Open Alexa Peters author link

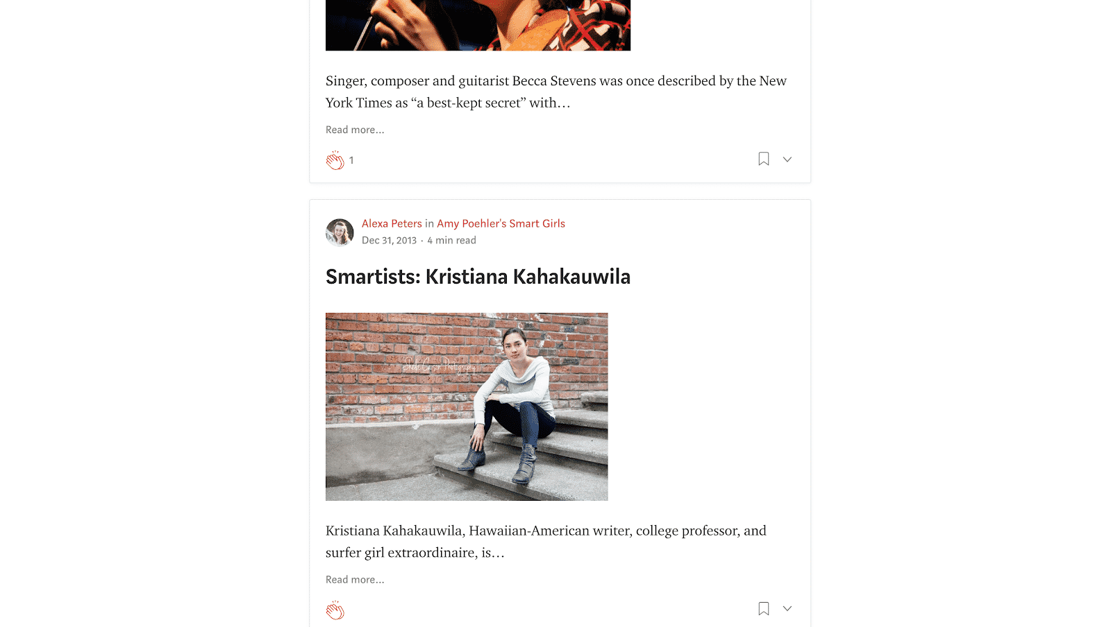pos(392,223)
